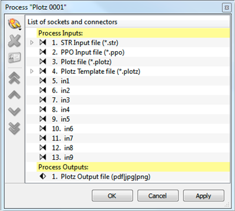The image size is (235, 211).
Task: Expand the Plotz Template file row
Action: 32,71
